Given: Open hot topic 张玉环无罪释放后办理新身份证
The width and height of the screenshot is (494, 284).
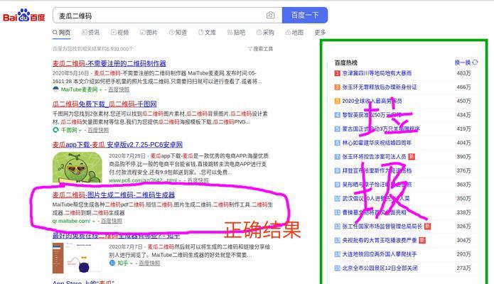Looking at the screenshot, I should pyautogui.click(x=380, y=87).
